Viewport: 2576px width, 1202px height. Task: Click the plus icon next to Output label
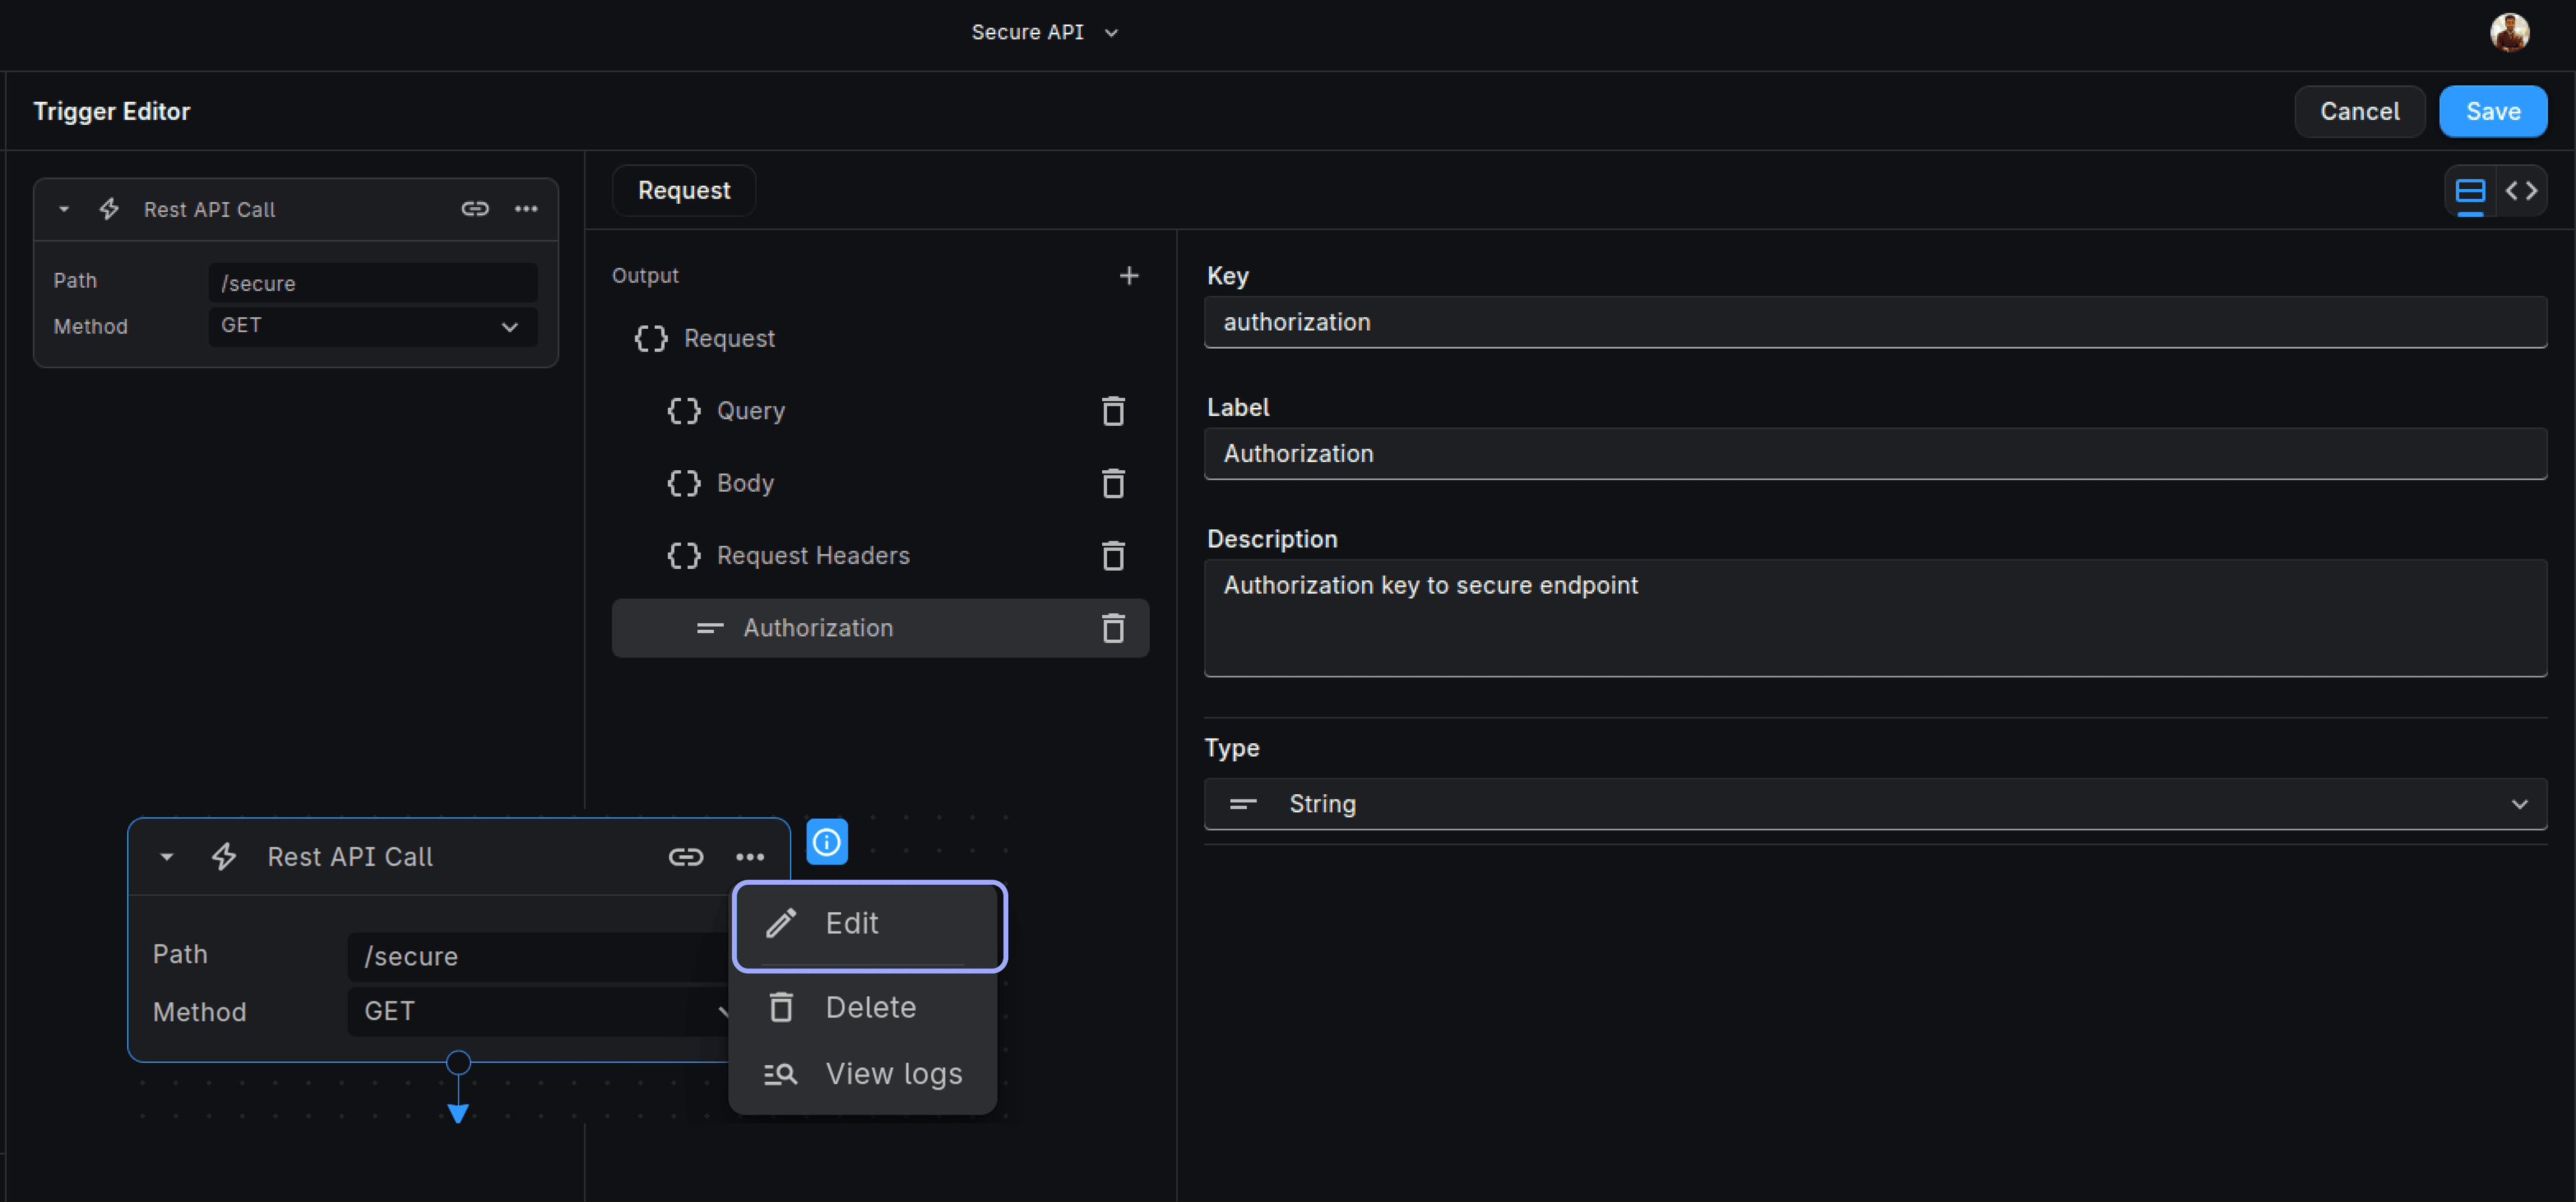click(x=1132, y=274)
